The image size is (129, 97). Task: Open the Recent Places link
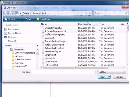(15, 33)
